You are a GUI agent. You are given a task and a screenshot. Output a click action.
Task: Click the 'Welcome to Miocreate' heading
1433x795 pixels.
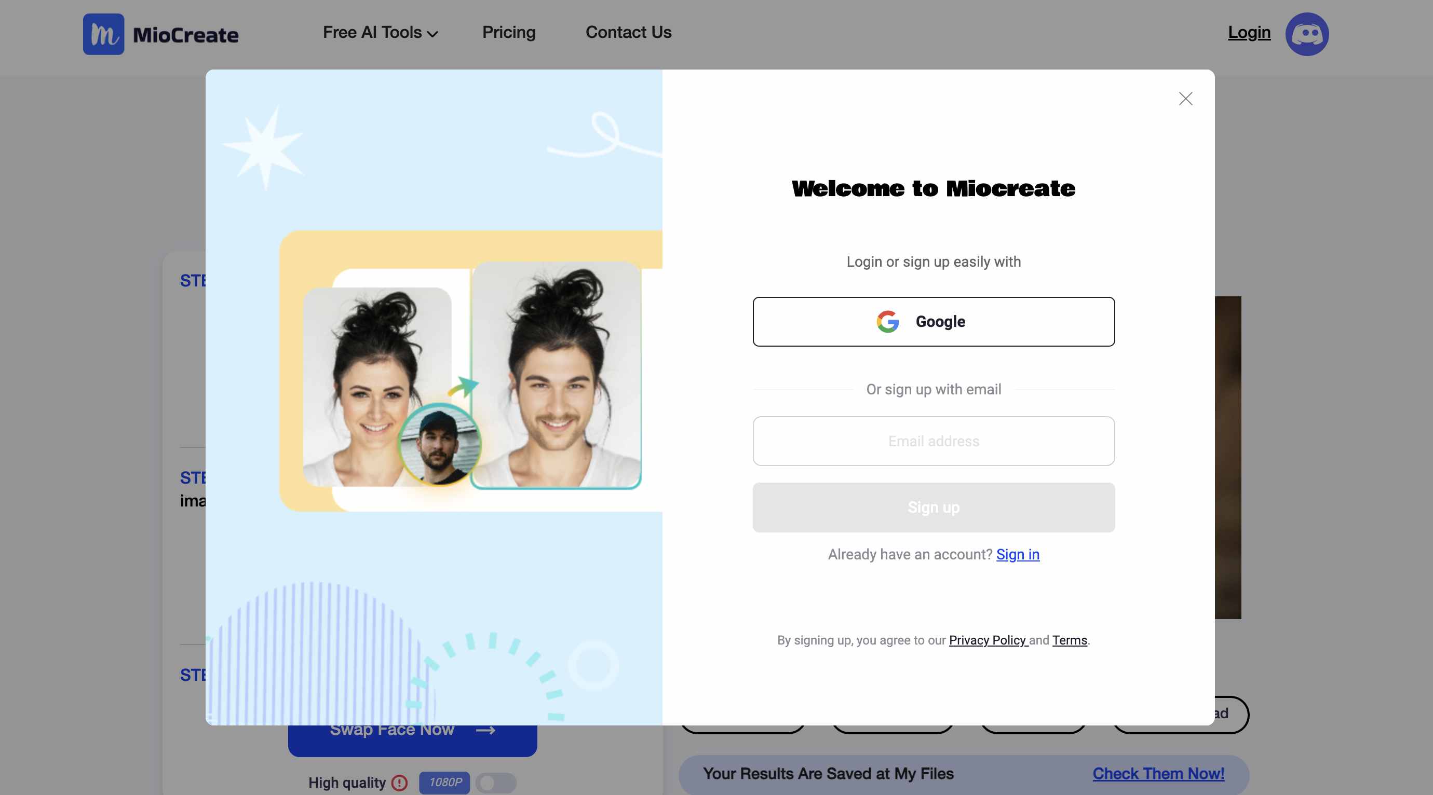[934, 188]
